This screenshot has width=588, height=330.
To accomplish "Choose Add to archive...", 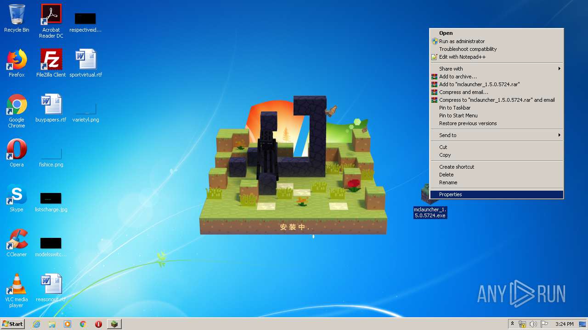I will [496, 77].
